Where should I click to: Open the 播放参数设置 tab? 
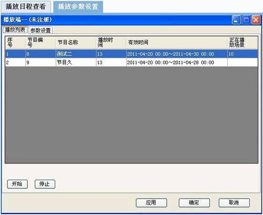(78, 7)
